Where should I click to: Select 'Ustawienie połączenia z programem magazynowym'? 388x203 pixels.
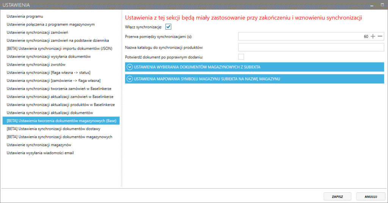[51, 24]
